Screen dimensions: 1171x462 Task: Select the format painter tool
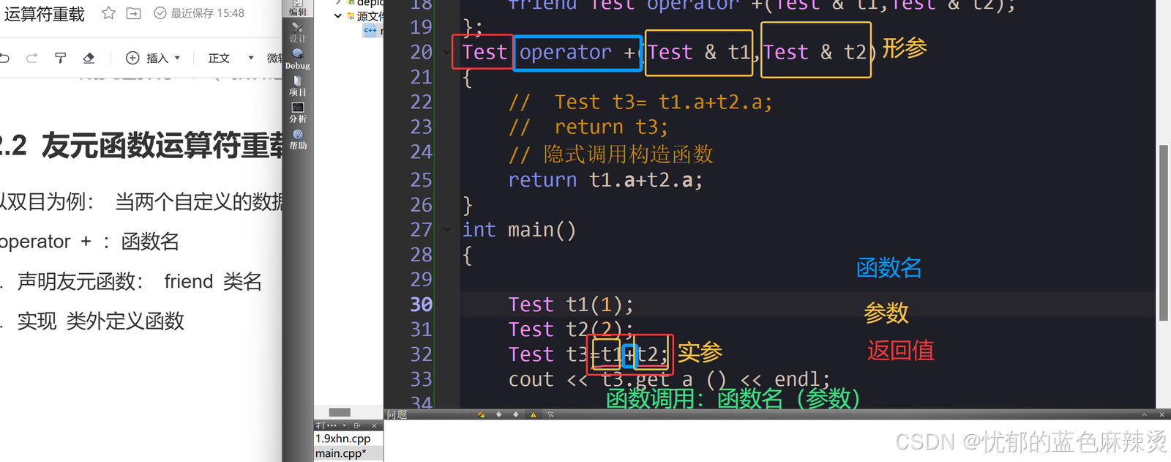coord(60,58)
